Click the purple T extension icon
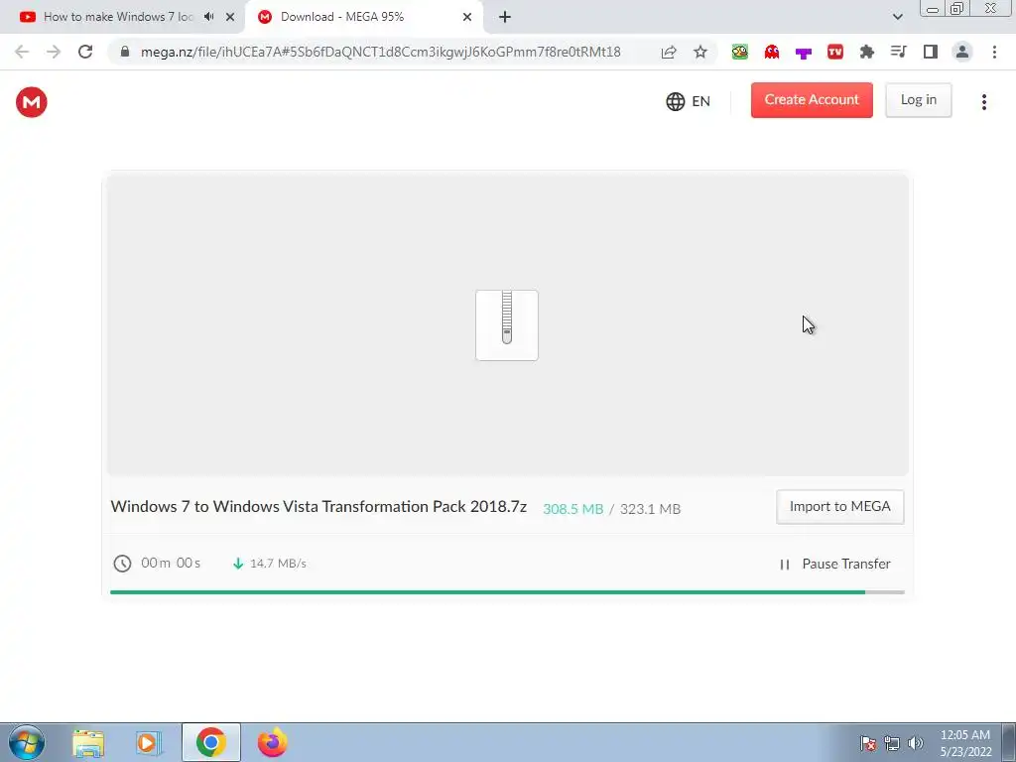 tap(804, 54)
